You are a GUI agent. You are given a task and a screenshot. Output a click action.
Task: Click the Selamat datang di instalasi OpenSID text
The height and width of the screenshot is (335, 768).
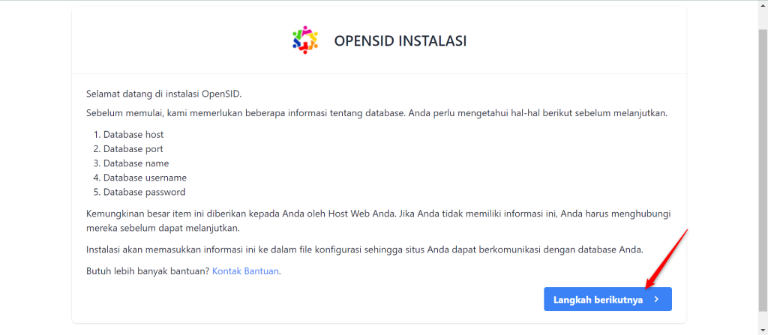pyautogui.click(x=164, y=94)
